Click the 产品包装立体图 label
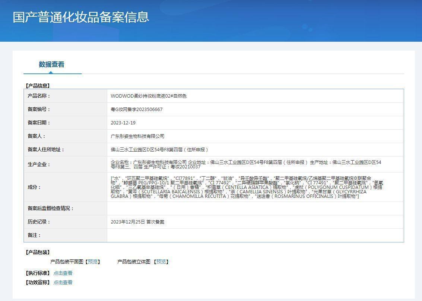Viewport: 422px width, 301px height. 134,262
